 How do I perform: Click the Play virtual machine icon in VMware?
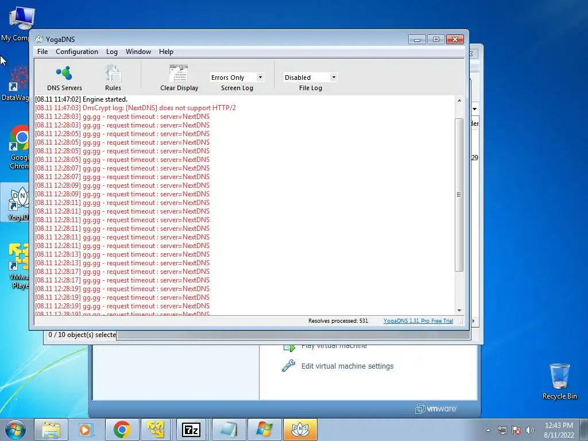pyautogui.click(x=289, y=348)
